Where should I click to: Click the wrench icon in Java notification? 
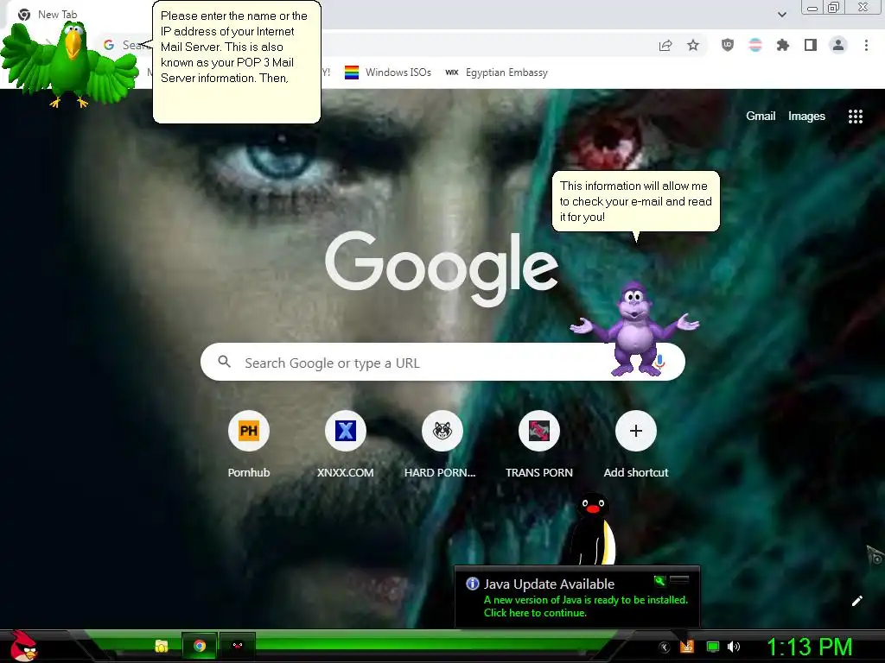coord(659,581)
